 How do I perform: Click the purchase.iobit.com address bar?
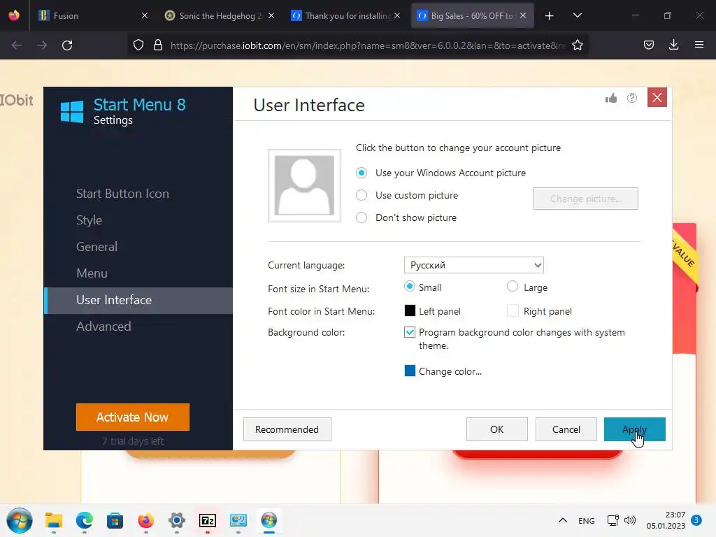367,45
